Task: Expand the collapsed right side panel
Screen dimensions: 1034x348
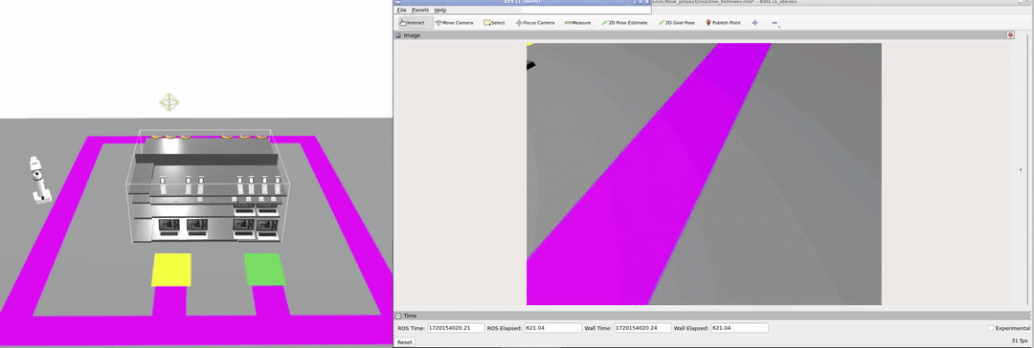Action: (x=1021, y=170)
